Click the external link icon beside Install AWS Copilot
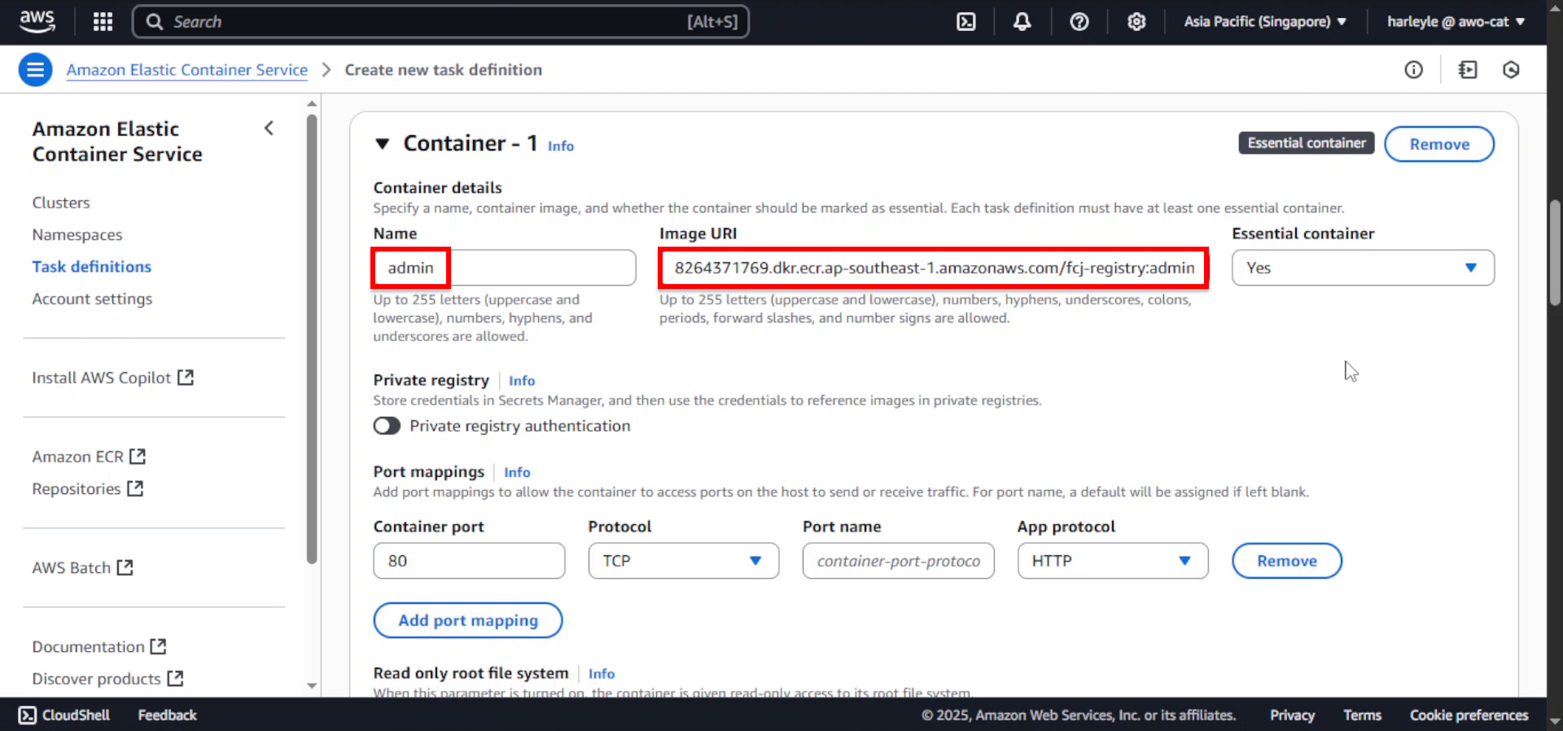The width and height of the screenshot is (1563, 731). [x=186, y=378]
